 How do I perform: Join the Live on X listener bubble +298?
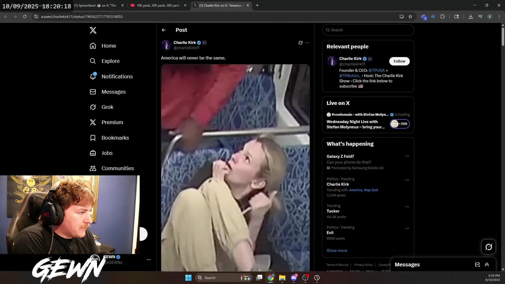tap(400, 124)
